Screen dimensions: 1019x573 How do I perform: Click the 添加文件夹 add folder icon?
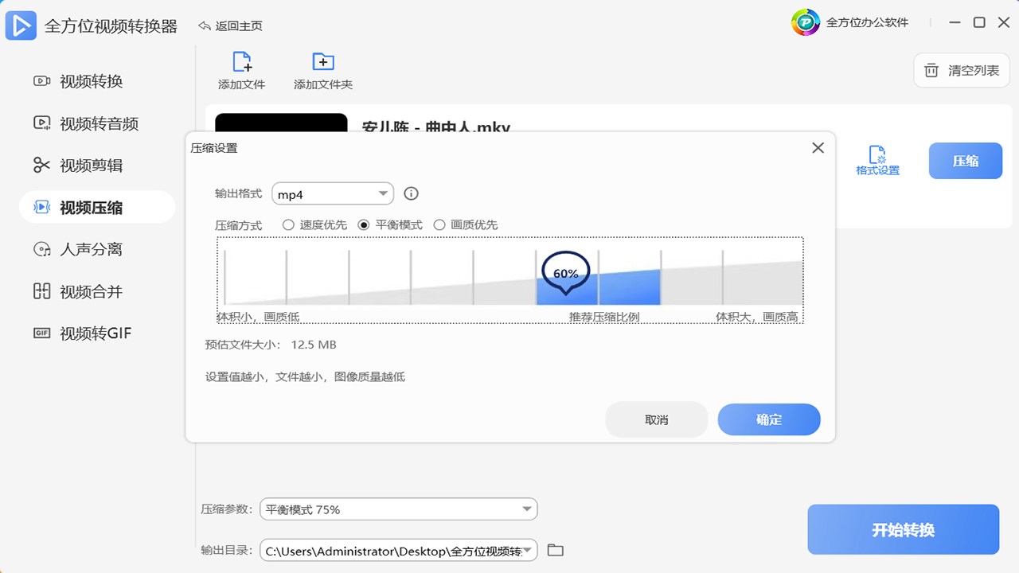point(322,62)
